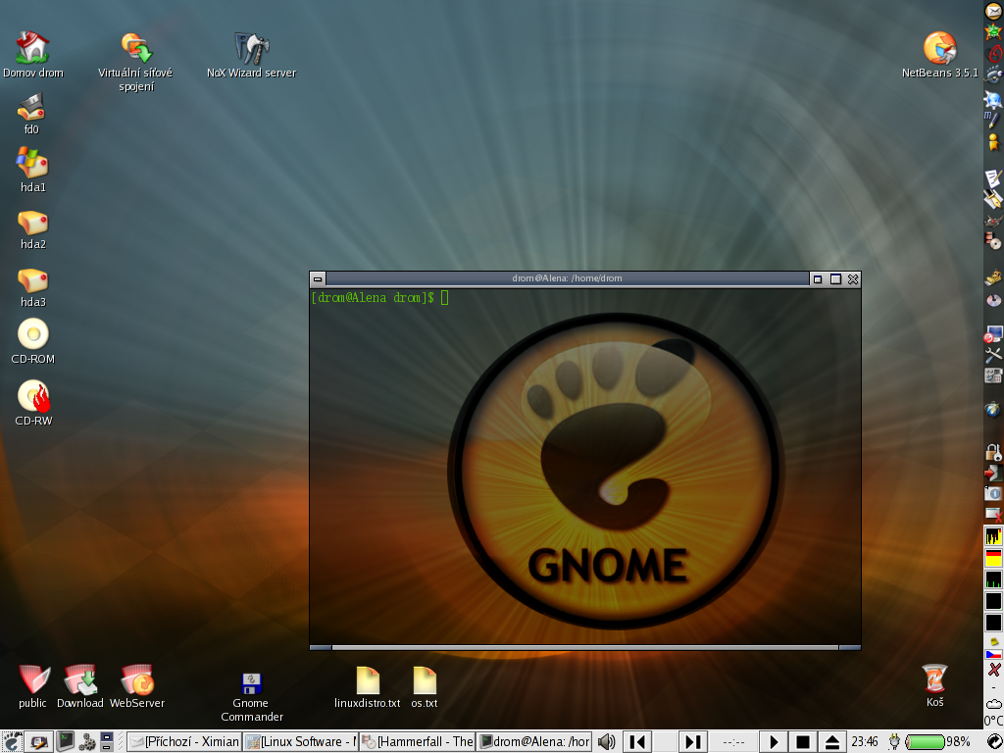1004x753 pixels.
Task: Open Gnome Commander from the desktop
Action: (x=251, y=684)
